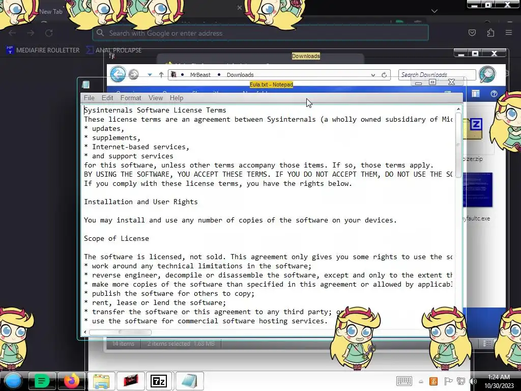This screenshot has height=391, width=521.
Task: Open the Start orb
Action: coord(13,381)
